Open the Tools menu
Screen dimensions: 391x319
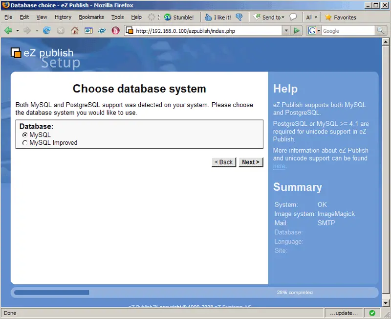[117, 17]
